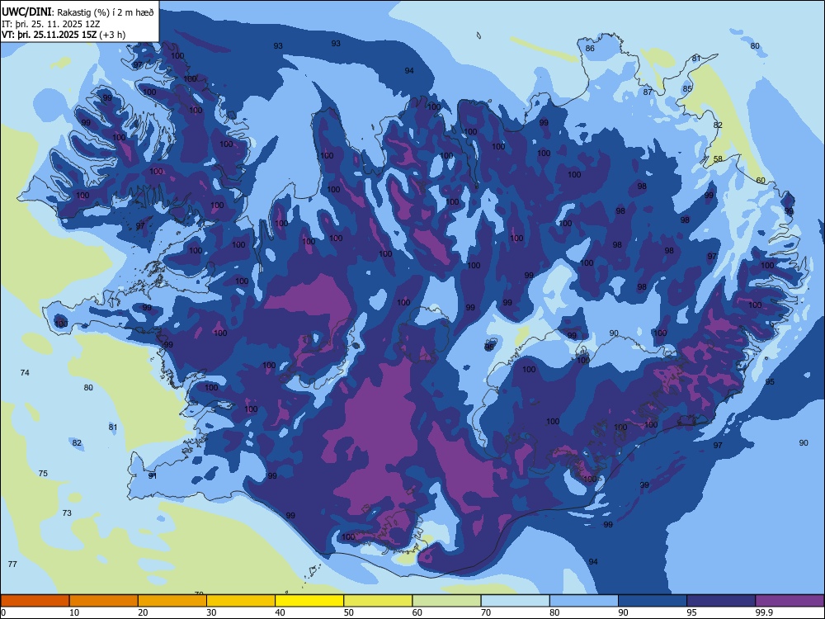Viewport: 825px width, 619px height.
Task: Click the humidity value 87 on the map
Action: pyautogui.click(x=648, y=92)
